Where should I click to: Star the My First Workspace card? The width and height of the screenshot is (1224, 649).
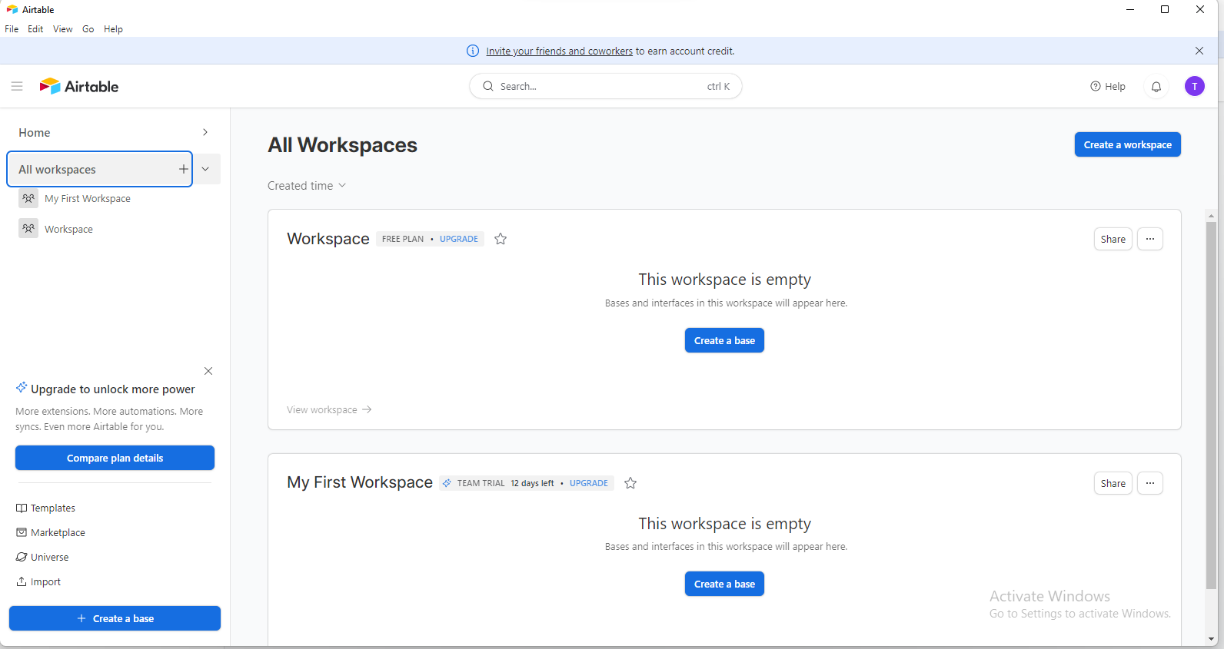tap(630, 483)
